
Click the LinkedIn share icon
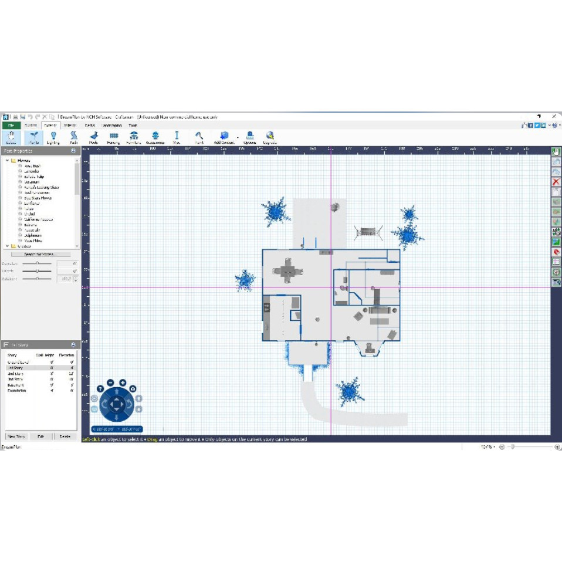tap(543, 125)
